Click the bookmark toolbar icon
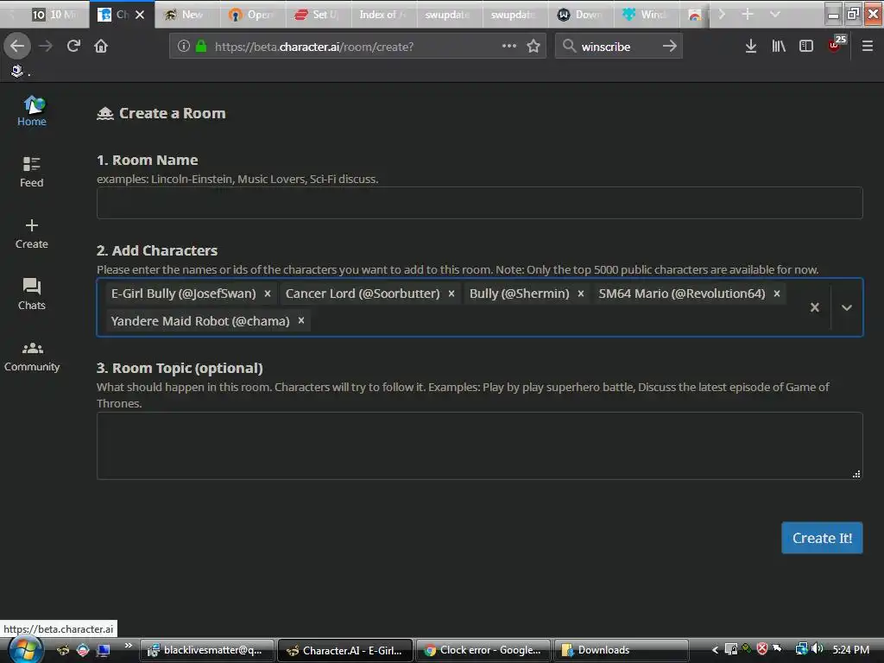This screenshot has height=663, width=884. tap(17, 71)
